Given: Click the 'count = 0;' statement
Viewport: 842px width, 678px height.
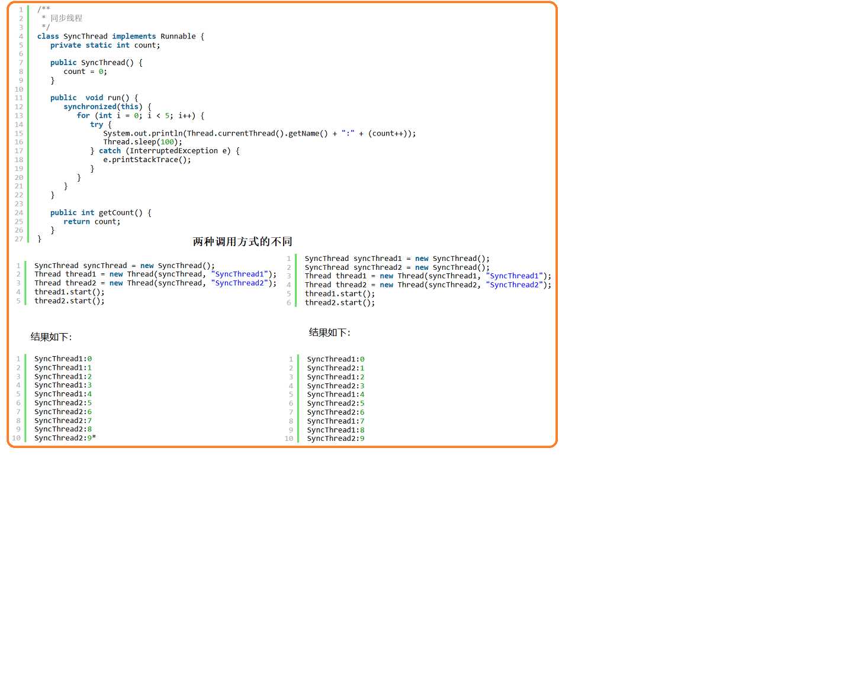Looking at the screenshot, I should coord(85,71).
